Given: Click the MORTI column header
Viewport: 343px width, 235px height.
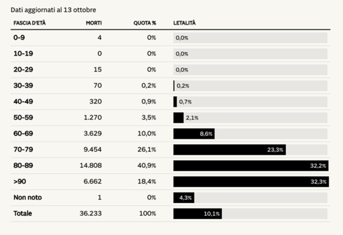Looking at the screenshot, I should tap(94, 23).
